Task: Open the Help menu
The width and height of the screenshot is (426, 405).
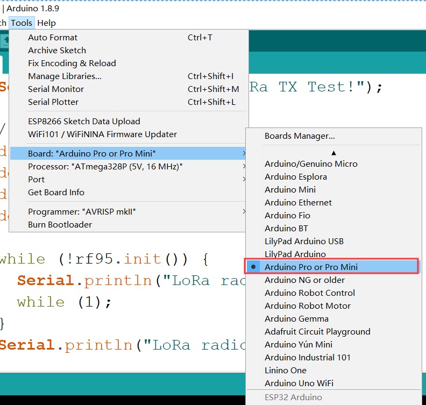Action: tap(46, 23)
